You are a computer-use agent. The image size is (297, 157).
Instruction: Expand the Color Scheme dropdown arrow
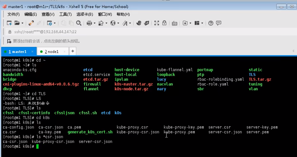(x=106, y=23)
